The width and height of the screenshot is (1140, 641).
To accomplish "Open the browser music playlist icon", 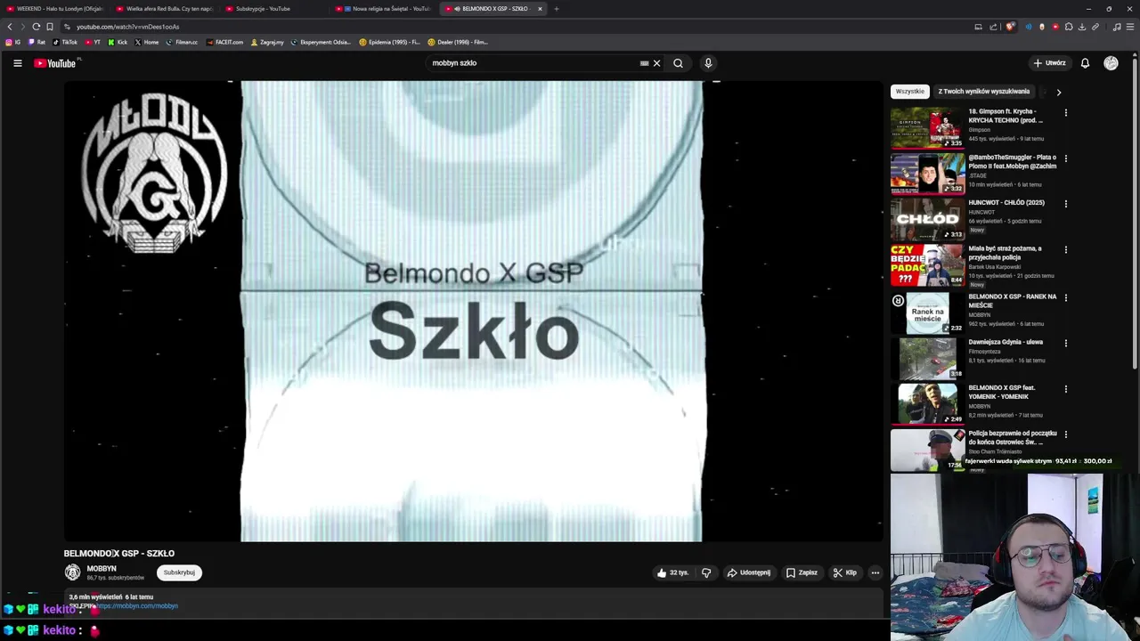I will (1117, 27).
